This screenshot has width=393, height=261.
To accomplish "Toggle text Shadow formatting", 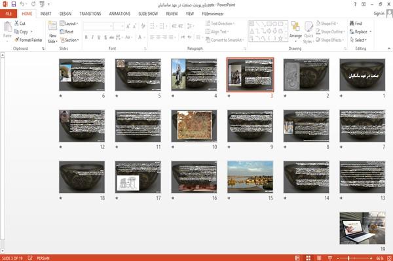I will [x=105, y=37].
